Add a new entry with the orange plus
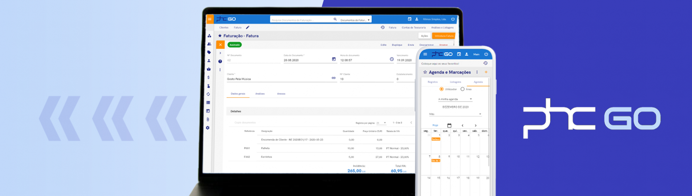The image size is (692, 196). 486,72
